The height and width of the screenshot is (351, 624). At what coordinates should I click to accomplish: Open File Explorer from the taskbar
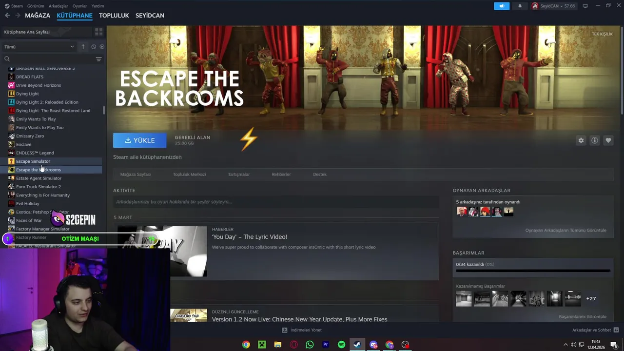pos(278,345)
